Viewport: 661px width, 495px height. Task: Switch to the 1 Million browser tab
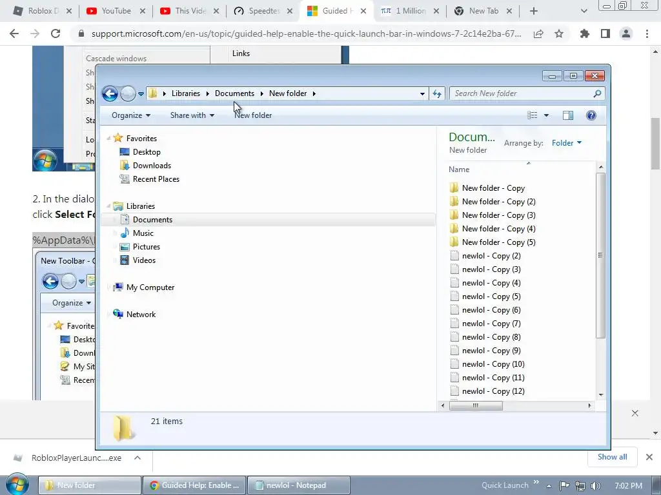pos(410,11)
